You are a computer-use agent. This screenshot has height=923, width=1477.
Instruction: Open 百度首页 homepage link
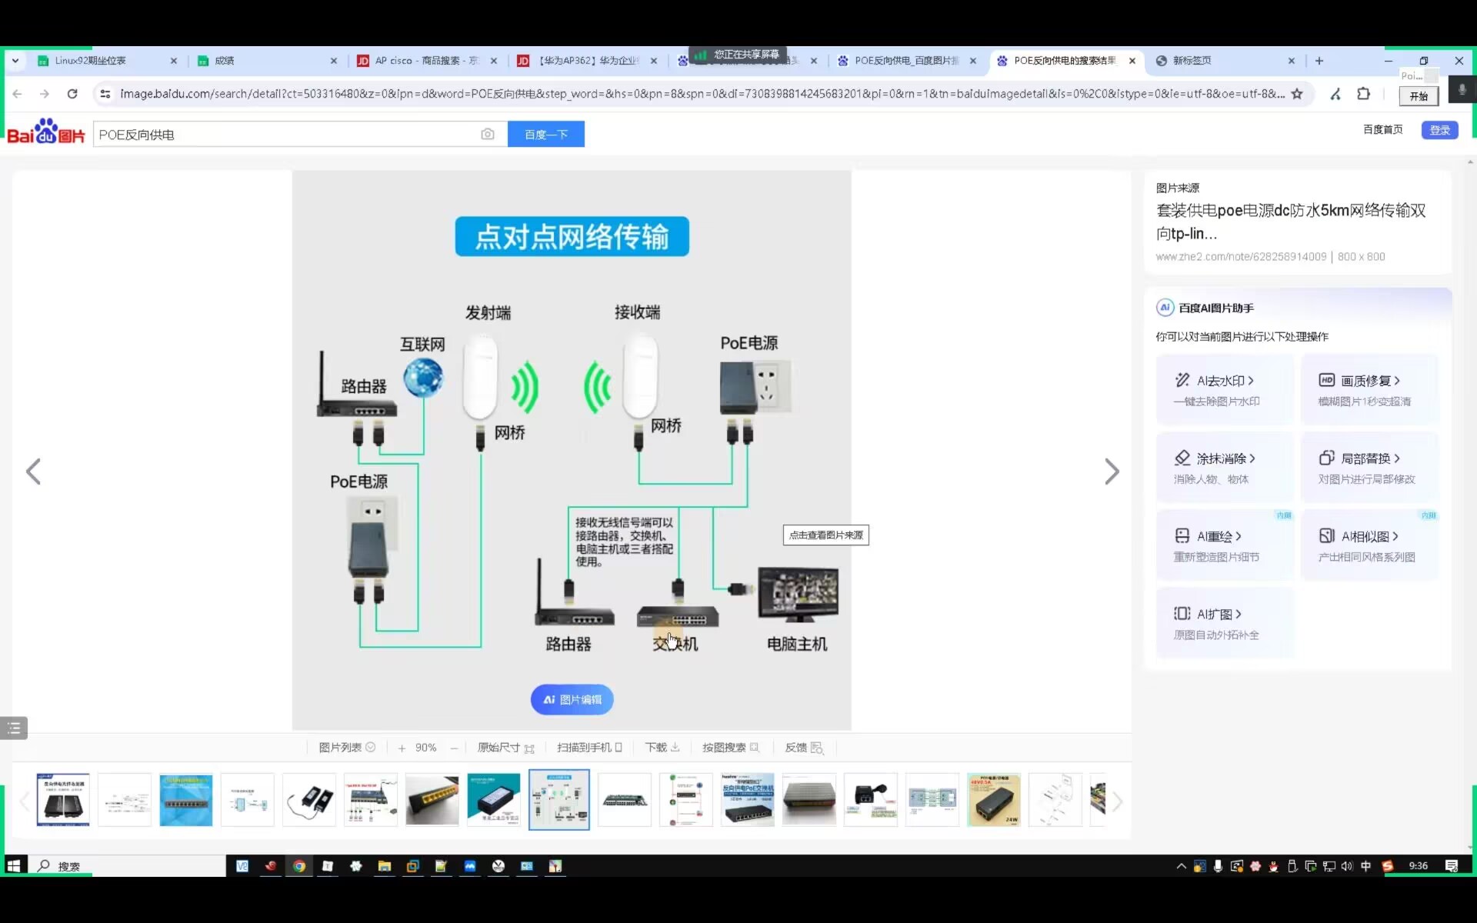[1382, 129]
